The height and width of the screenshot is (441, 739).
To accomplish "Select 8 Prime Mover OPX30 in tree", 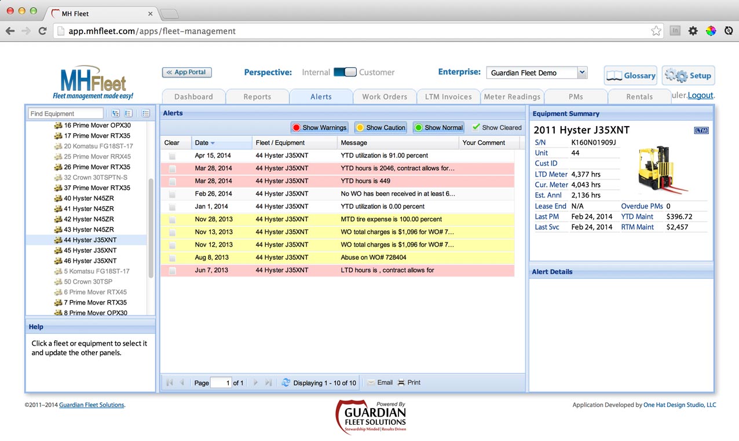I will click(x=96, y=313).
